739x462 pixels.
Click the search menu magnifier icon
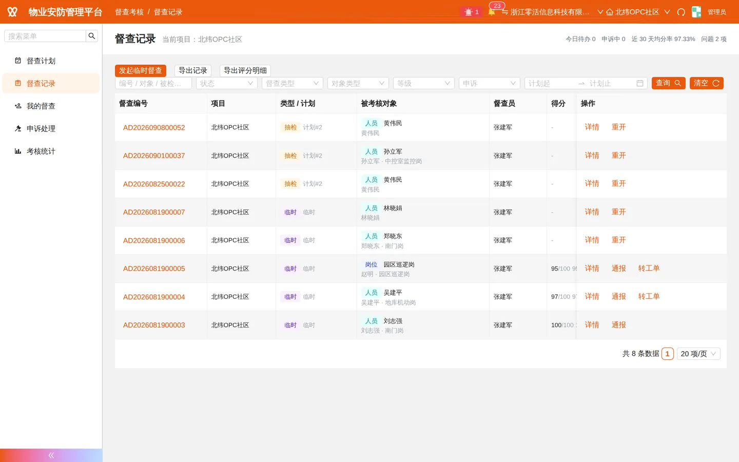(x=92, y=36)
